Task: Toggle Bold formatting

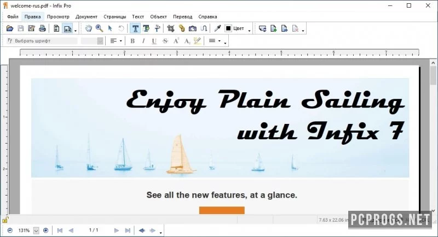Action: pos(132,41)
